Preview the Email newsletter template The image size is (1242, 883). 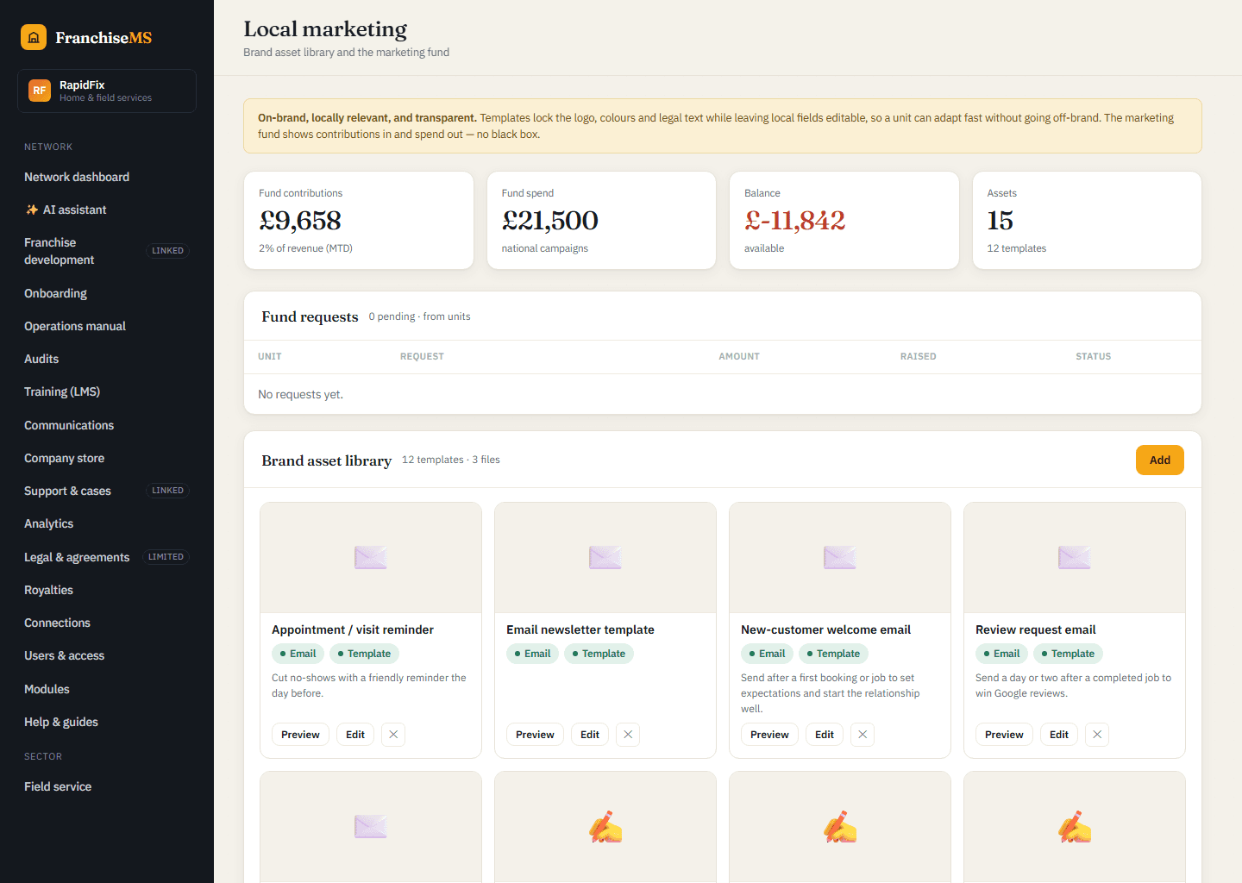point(535,735)
